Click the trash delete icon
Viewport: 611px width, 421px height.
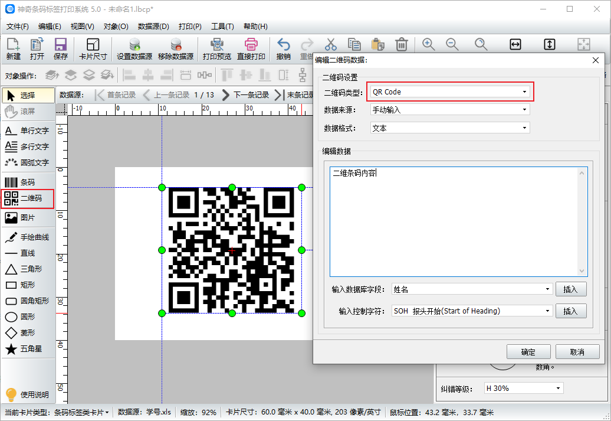tap(402, 44)
